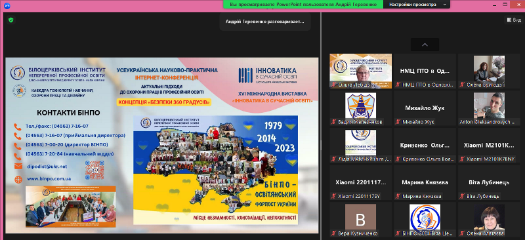Open the Вид layout view button
525x240 pixels.
coord(514,20)
